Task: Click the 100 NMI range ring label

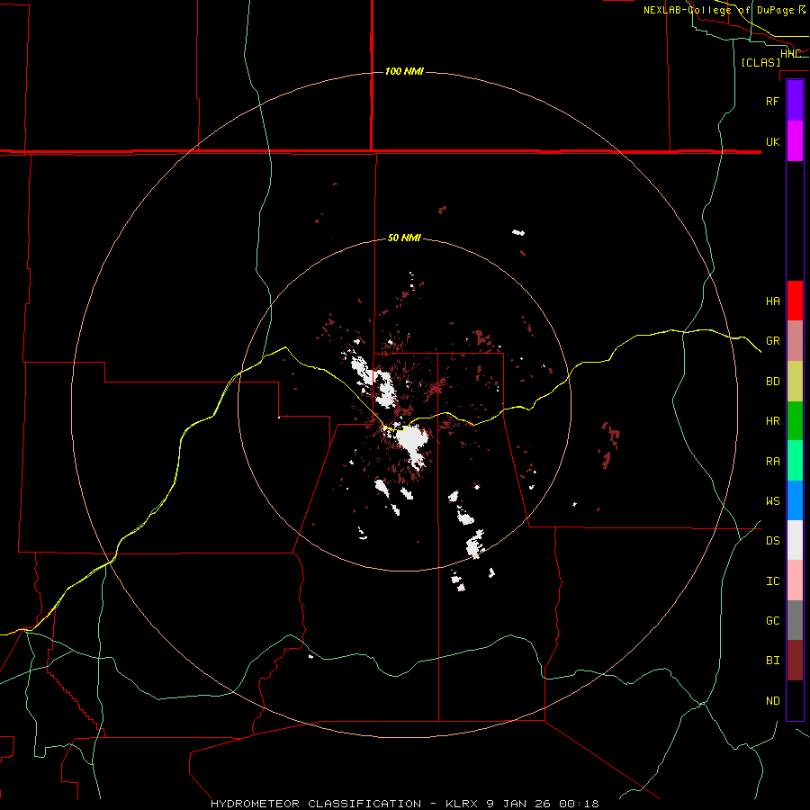Action: point(404,71)
